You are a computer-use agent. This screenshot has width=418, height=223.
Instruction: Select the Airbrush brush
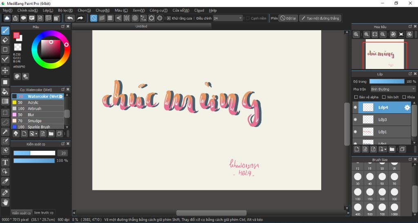(38, 108)
